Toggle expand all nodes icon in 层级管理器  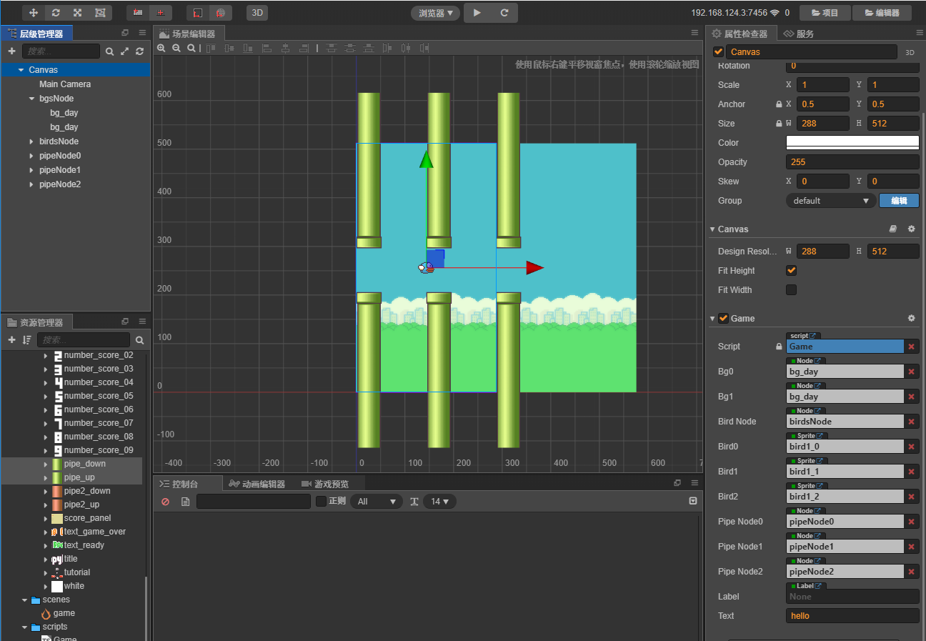125,51
